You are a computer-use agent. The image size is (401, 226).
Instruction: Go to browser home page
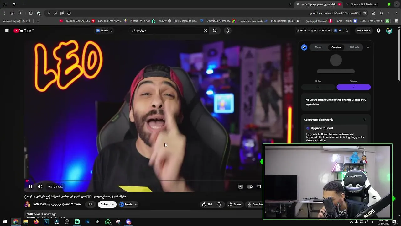pos(374,13)
